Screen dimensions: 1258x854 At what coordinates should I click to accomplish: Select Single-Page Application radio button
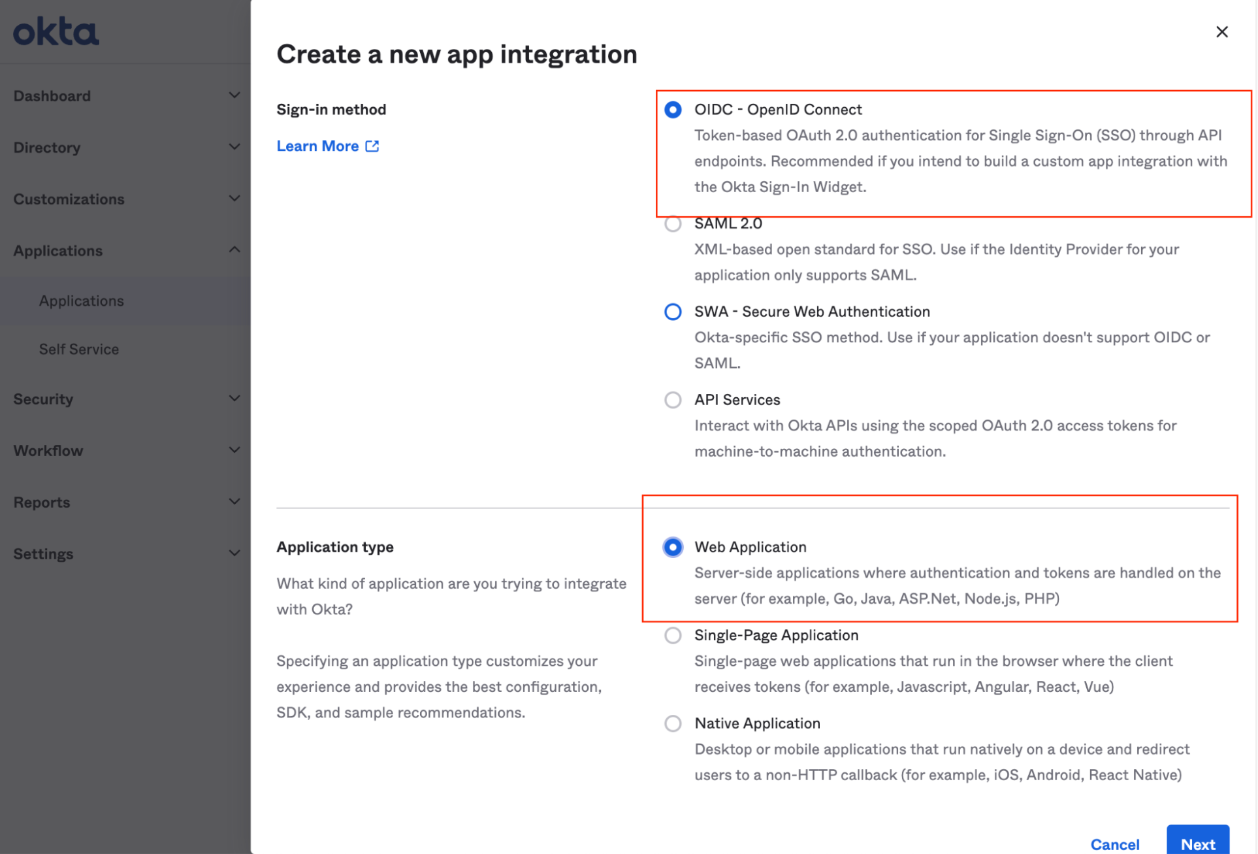[673, 635]
